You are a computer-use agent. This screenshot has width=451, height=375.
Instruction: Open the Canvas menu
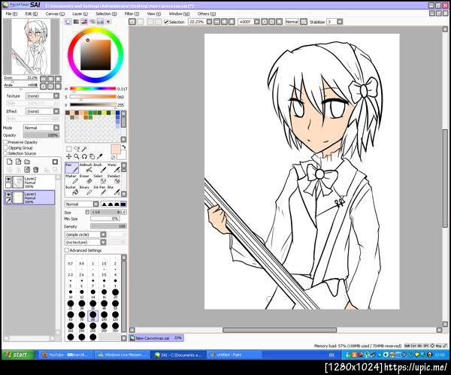(55, 14)
